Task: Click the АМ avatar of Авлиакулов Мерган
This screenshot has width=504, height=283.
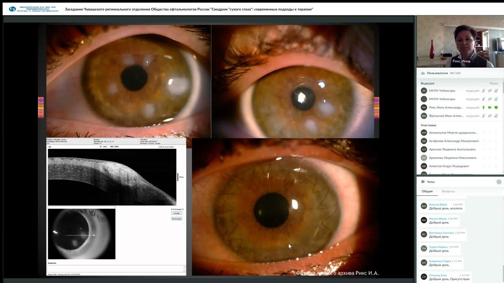Action: pos(424,132)
